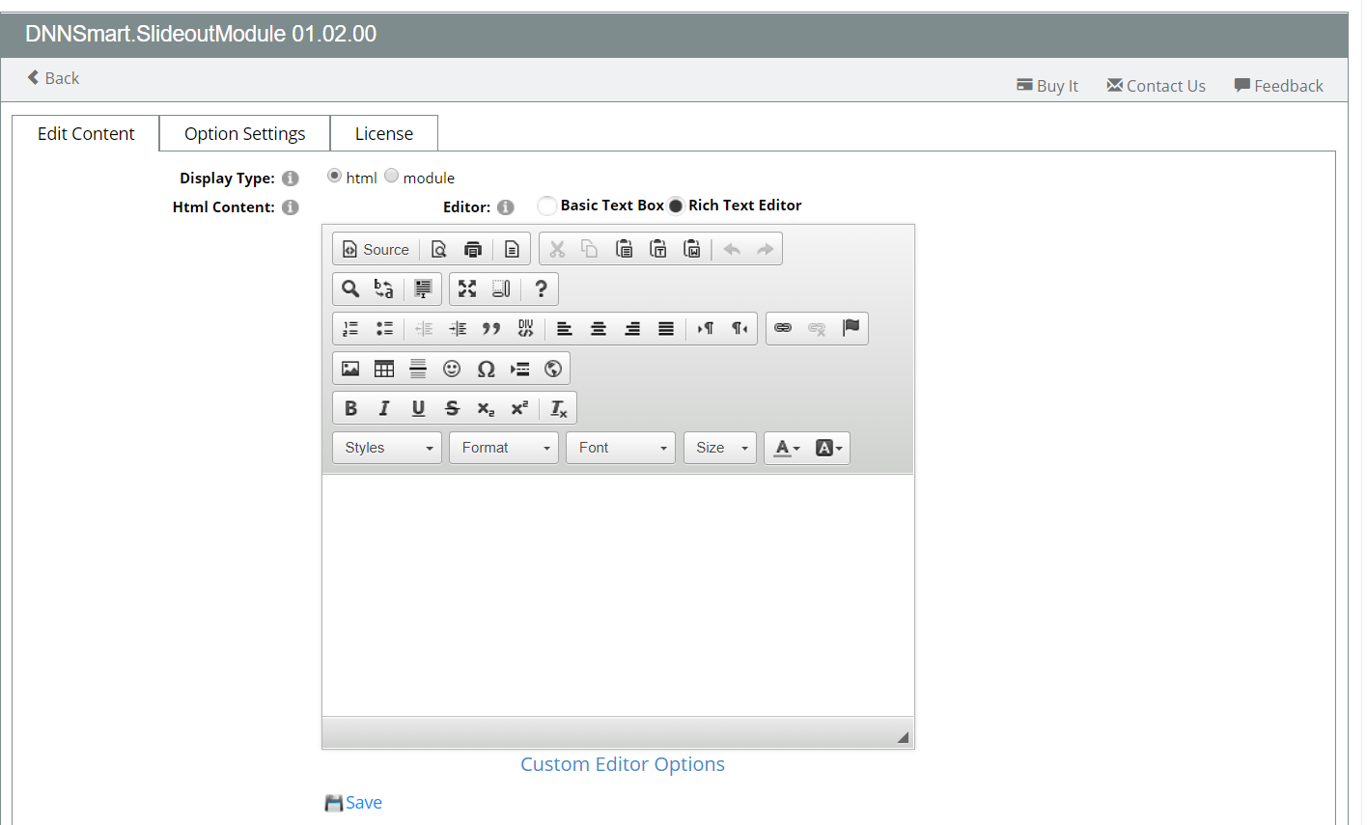Open the editor help question mark

pyautogui.click(x=541, y=289)
